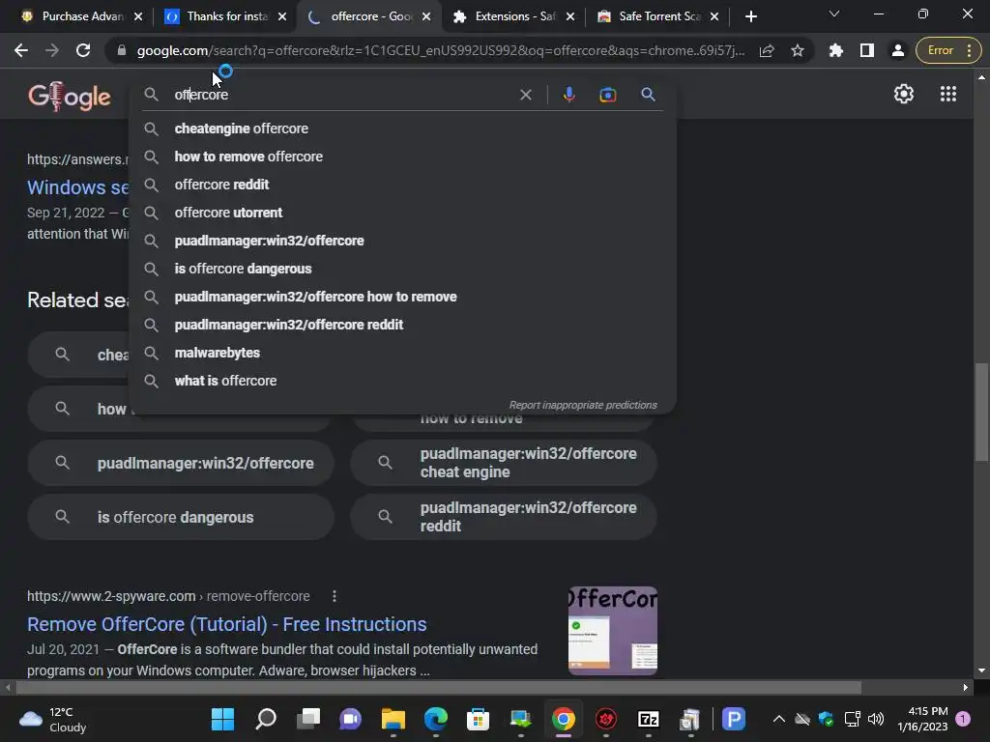Select suggestion puadlmanager:win32/offercore how to remove
This screenshot has width=990, height=742.
[x=402, y=297]
